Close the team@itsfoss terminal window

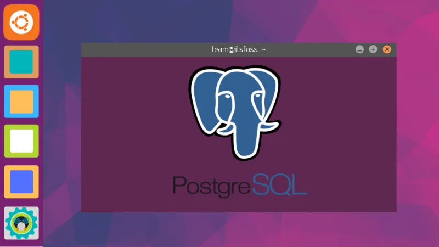click(387, 49)
